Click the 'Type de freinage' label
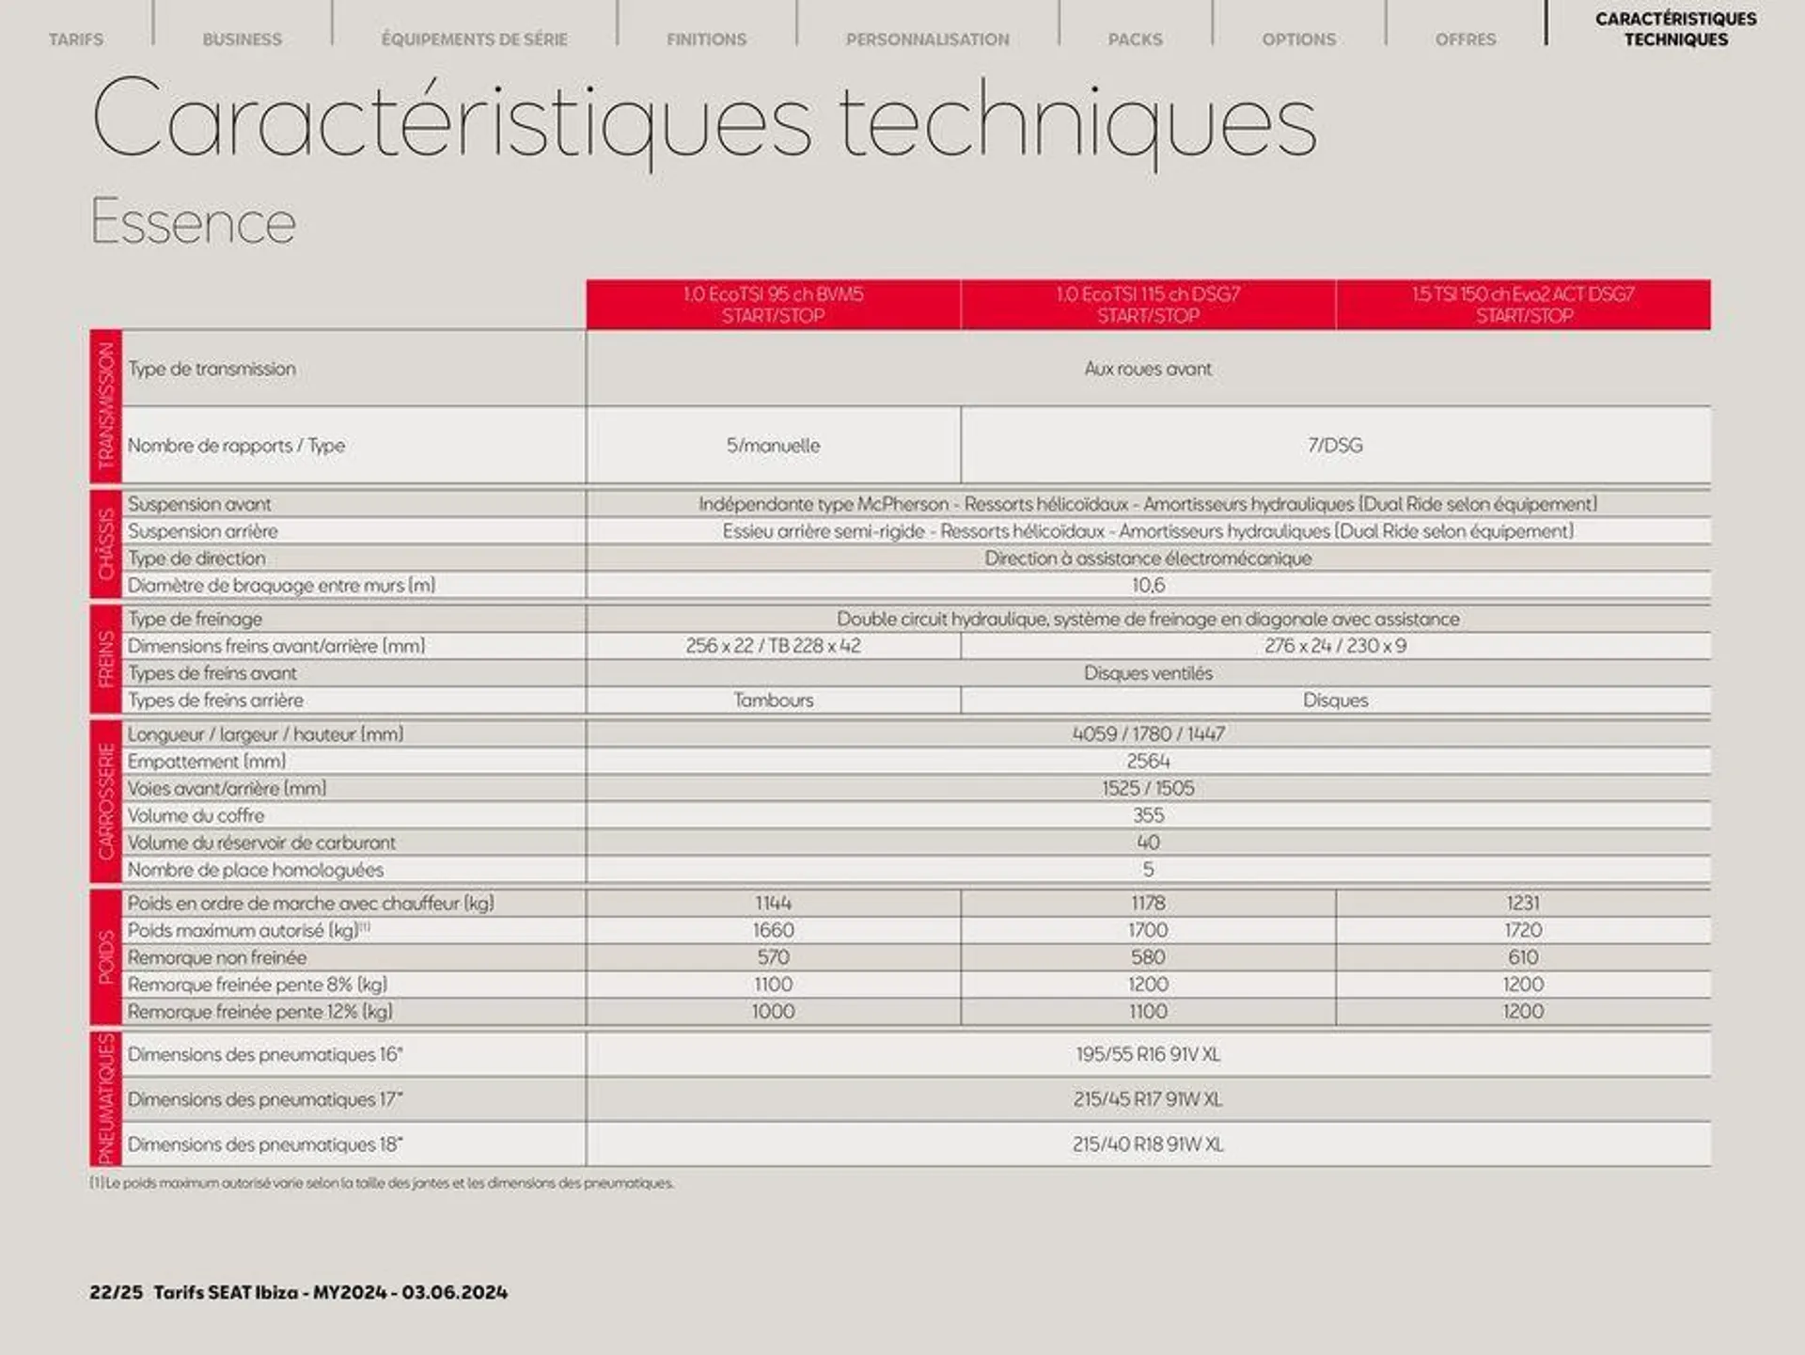 tap(195, 619)
